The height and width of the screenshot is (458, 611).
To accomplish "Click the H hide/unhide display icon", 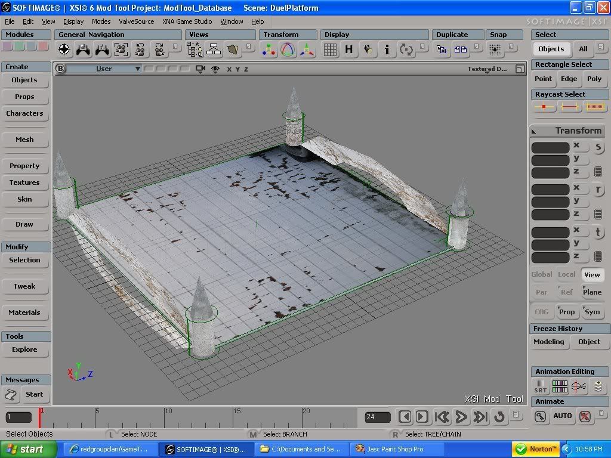I will coord(348,49).
